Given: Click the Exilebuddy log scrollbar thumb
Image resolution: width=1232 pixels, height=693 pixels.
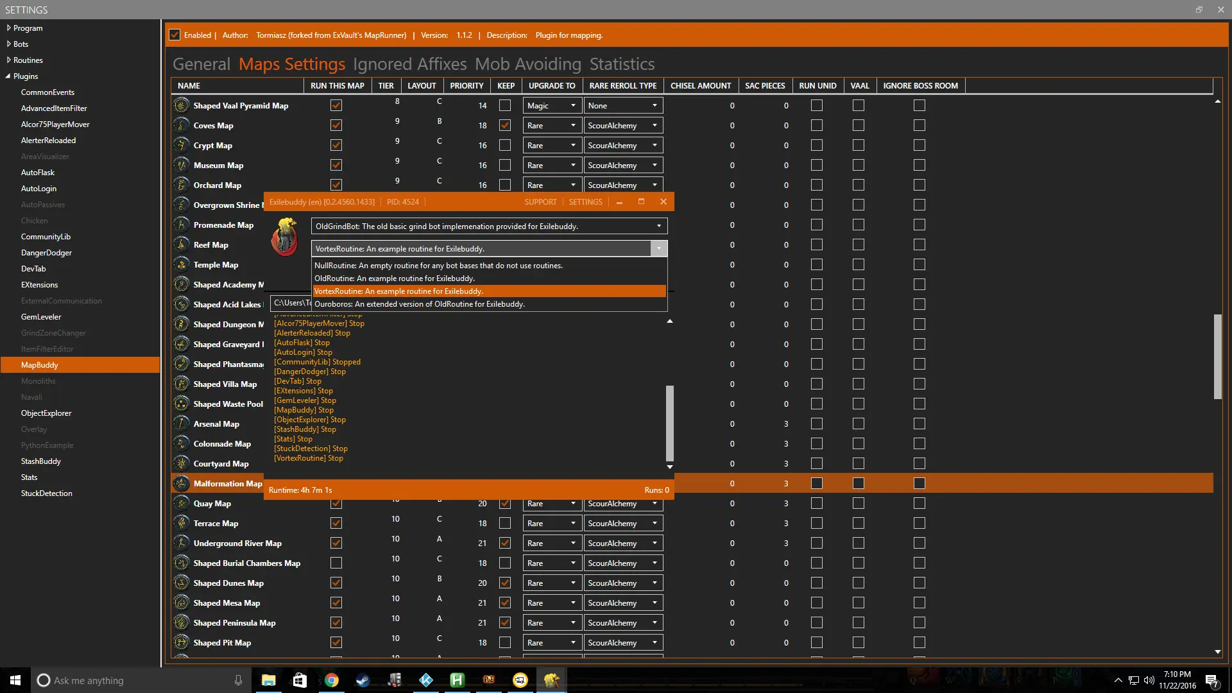Looking at the screenshot, I should pos(670,423).
